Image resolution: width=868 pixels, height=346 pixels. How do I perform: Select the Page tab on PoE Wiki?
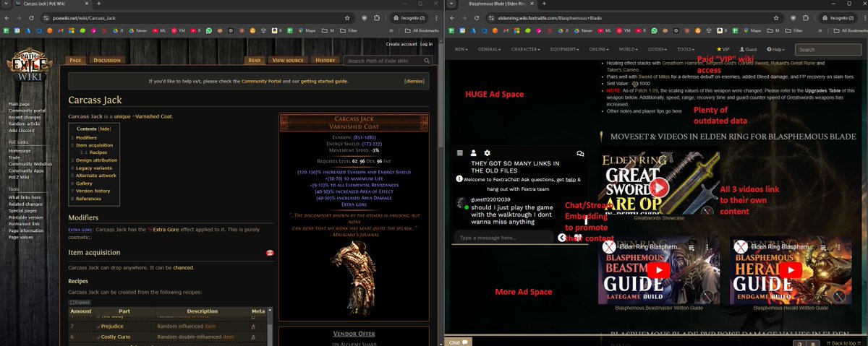point(75,61)
